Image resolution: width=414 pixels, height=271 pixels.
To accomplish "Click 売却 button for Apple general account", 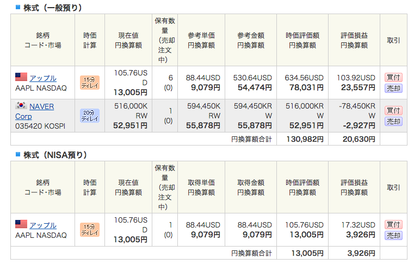I will [393, 89].
